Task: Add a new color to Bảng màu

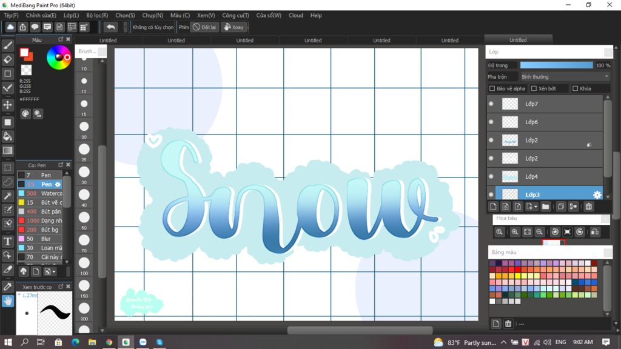Action: click(496, 324)
